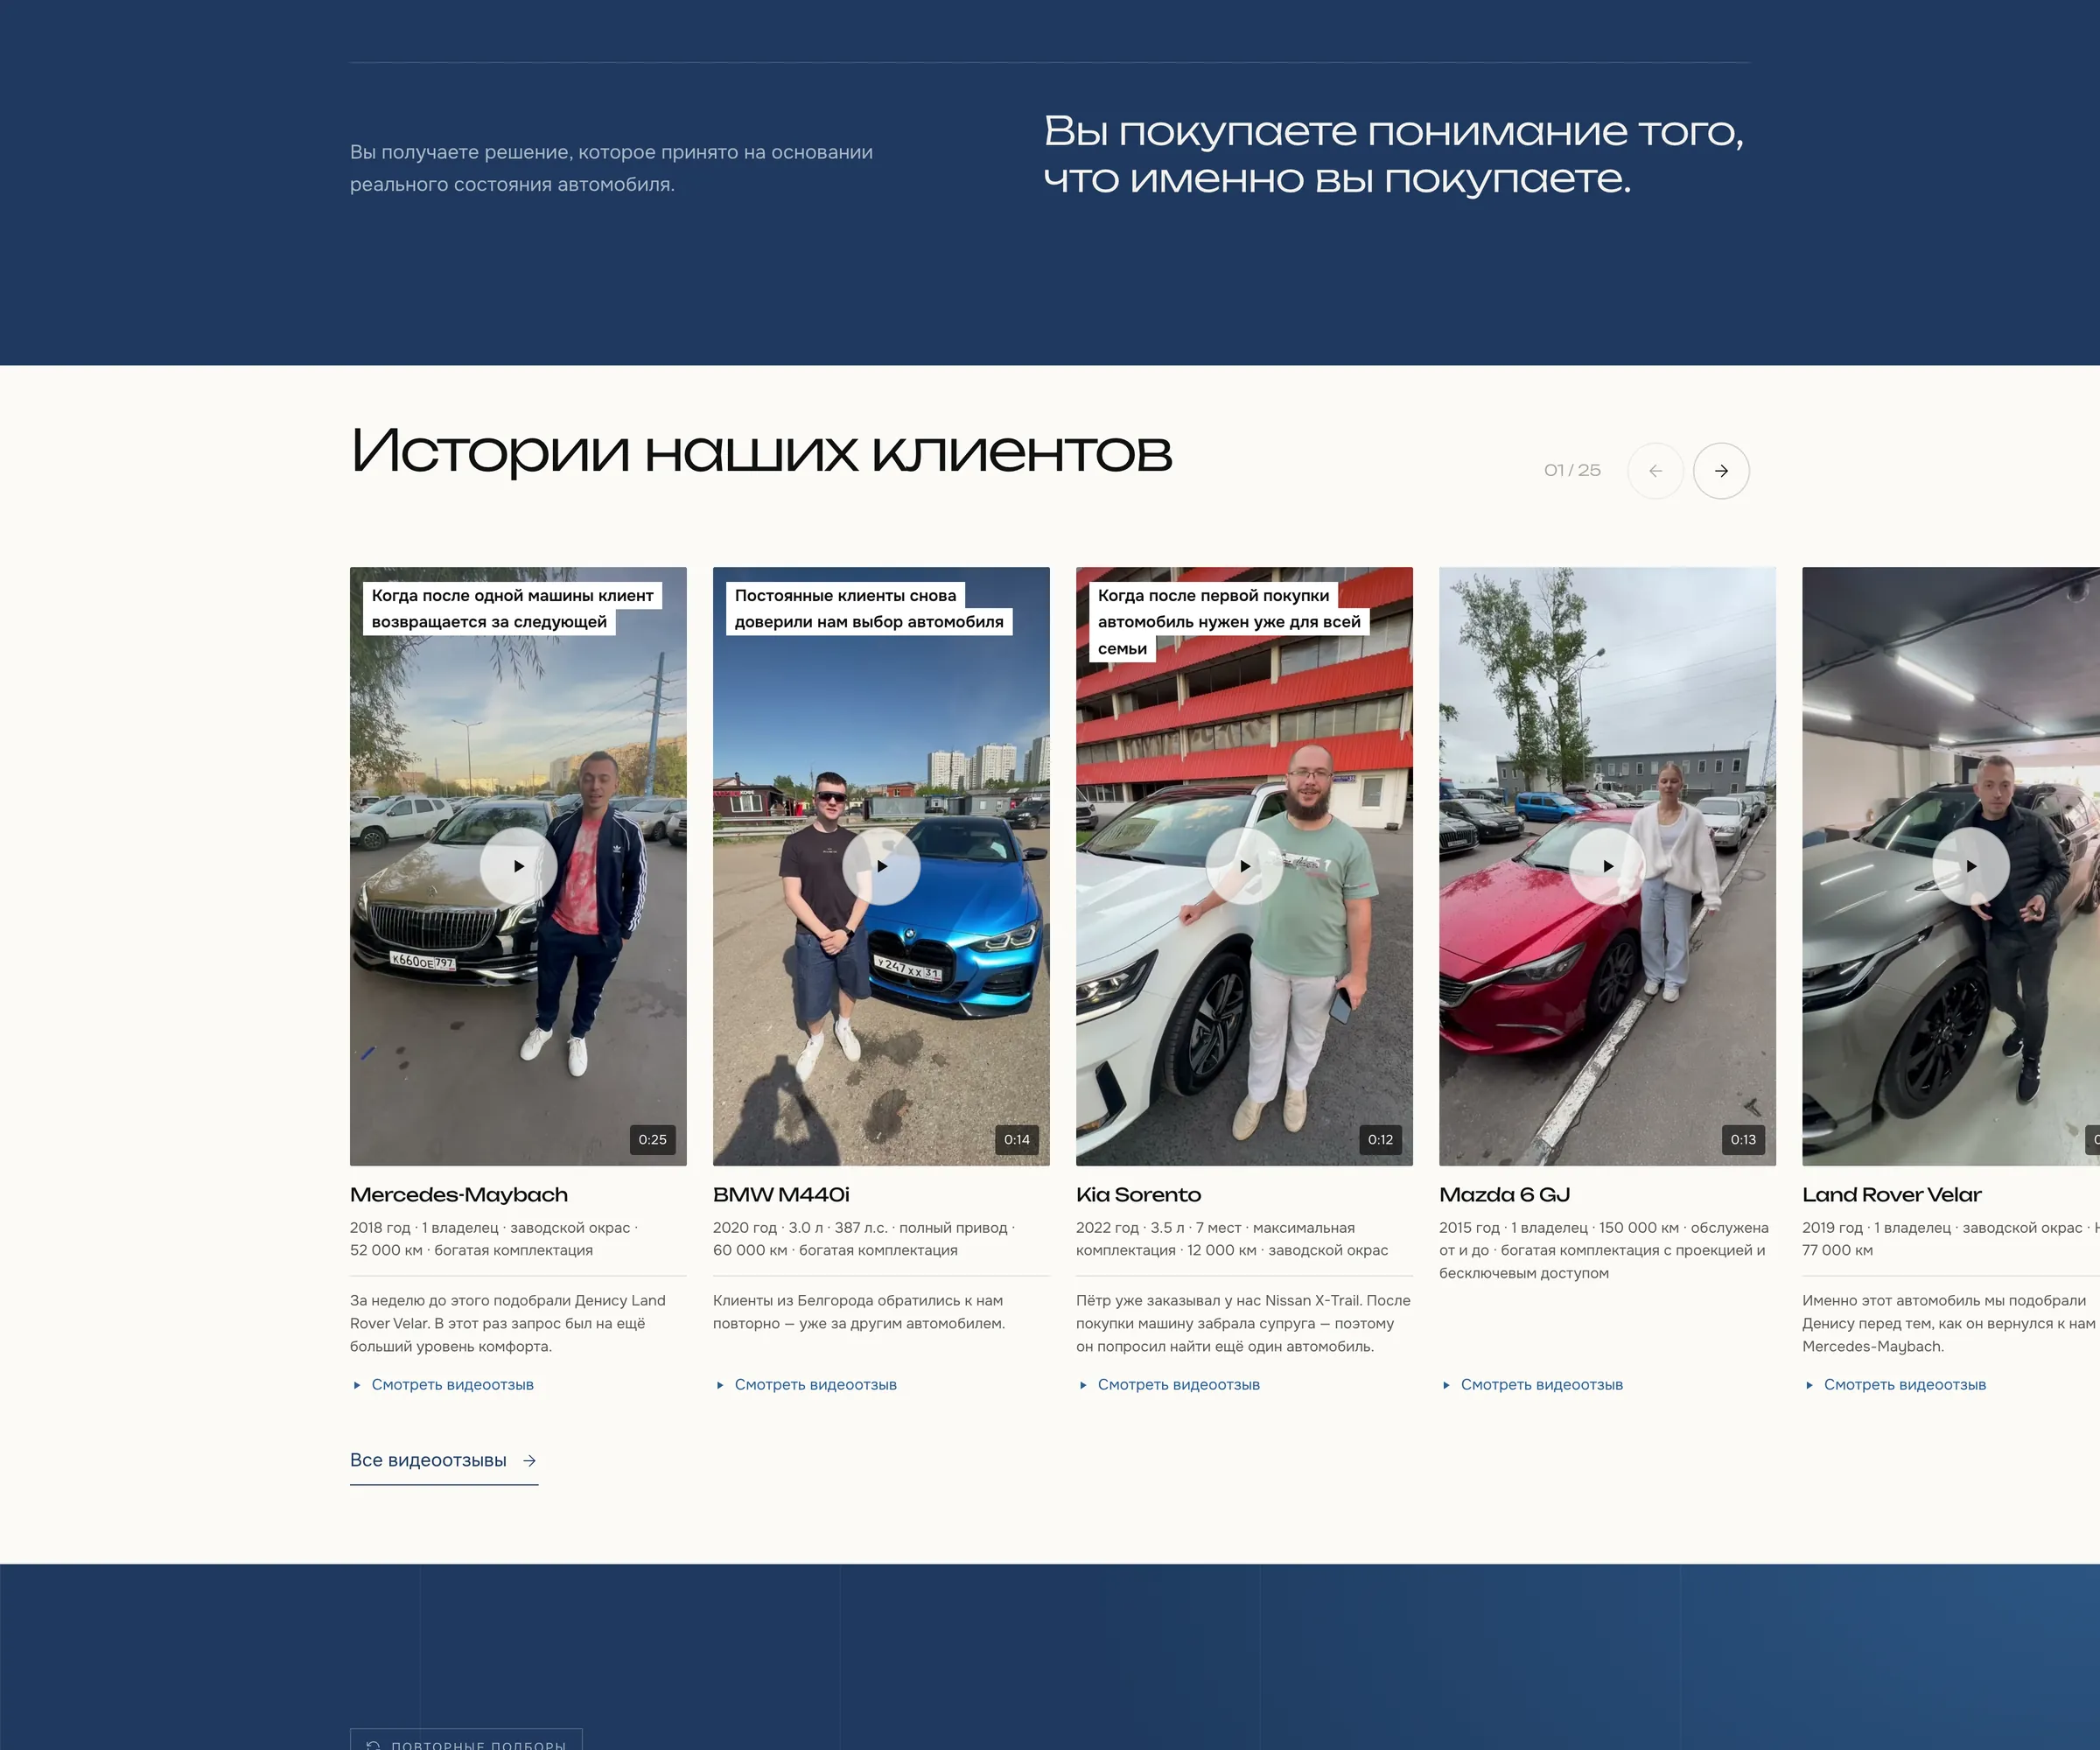This screenshot has height=1750, width=2100.
Task: Click the 0:25 duration badge on Maybach video
Action: click(653, 1140)
